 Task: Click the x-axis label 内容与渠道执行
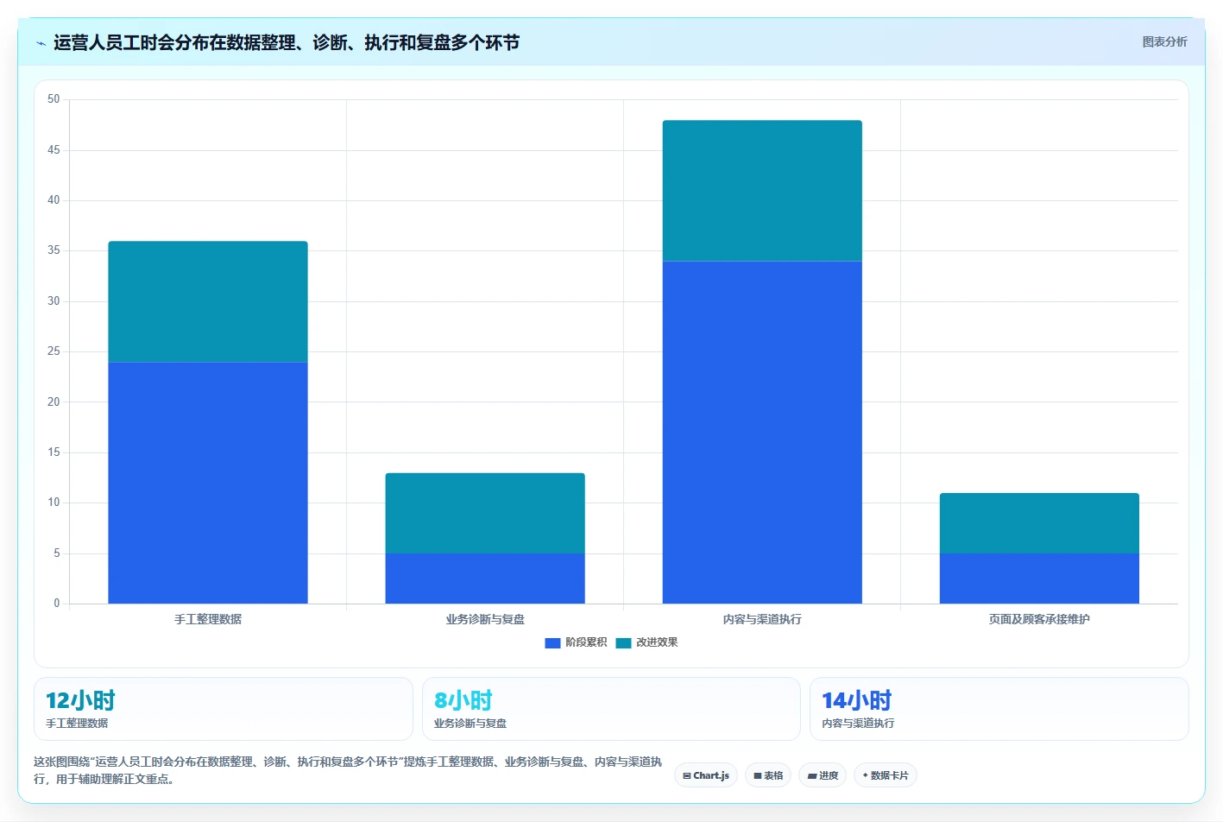pos(762,619)
